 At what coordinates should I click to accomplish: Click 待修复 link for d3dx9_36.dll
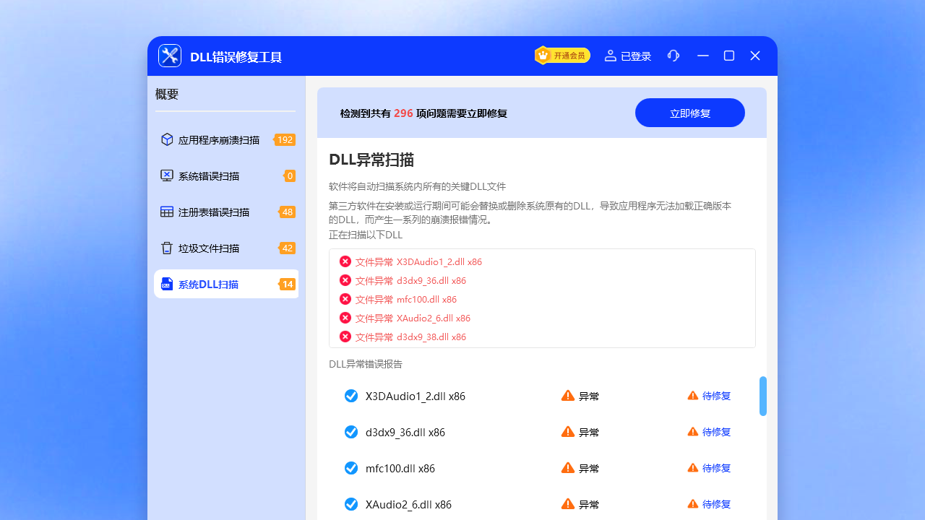(716, 432)
